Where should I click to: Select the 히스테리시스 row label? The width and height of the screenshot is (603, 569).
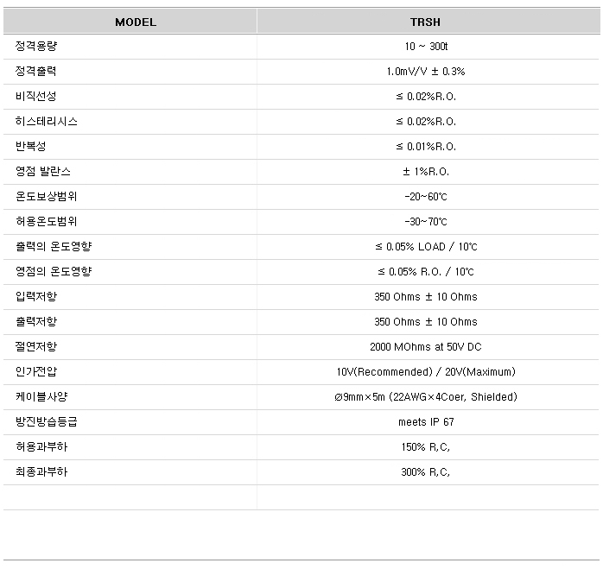(47, 122)
